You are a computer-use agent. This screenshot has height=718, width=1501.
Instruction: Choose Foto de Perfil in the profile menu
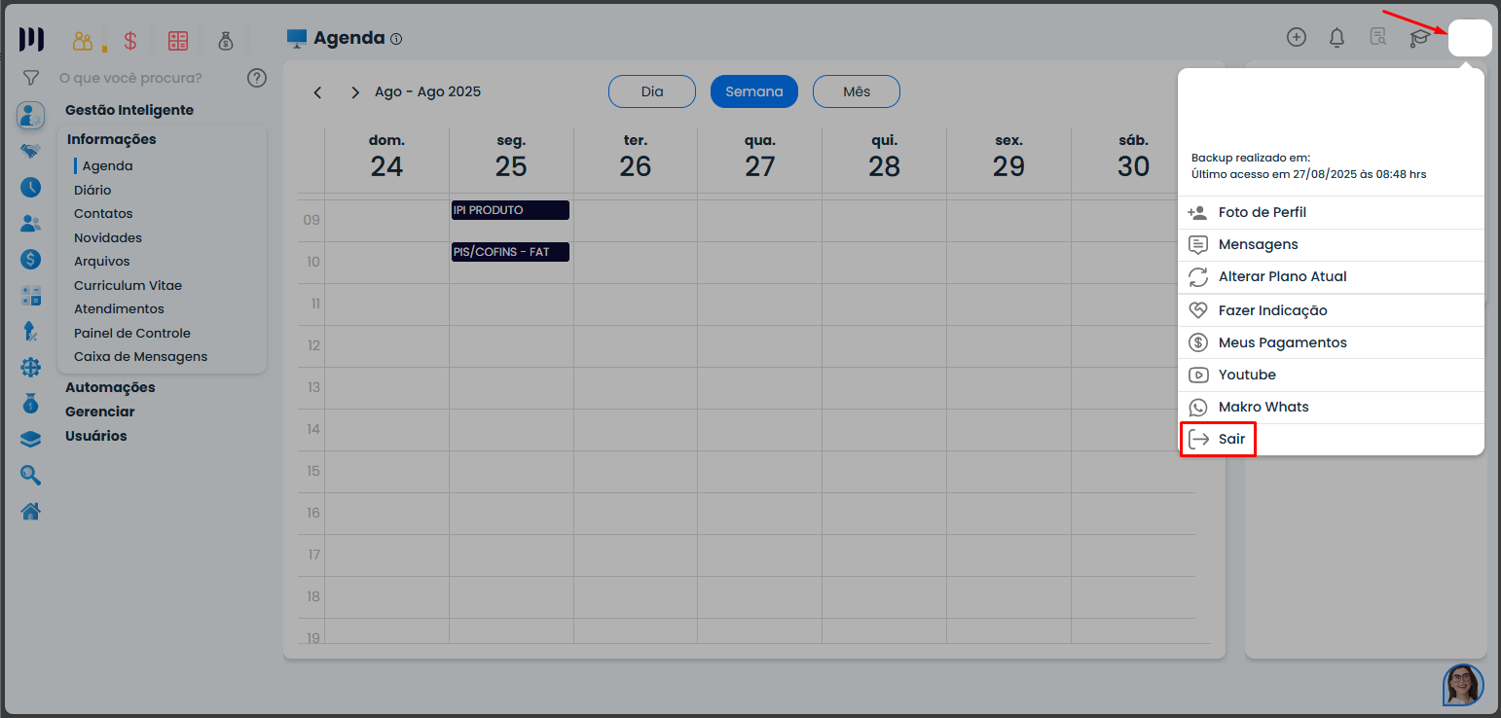click(1332, 212)
